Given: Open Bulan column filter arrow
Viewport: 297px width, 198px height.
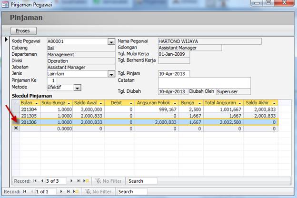Looking at the screenshot, I should [x=37, y=103].
